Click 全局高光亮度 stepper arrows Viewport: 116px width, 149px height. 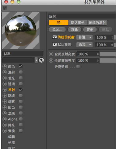tap(98, 60)
